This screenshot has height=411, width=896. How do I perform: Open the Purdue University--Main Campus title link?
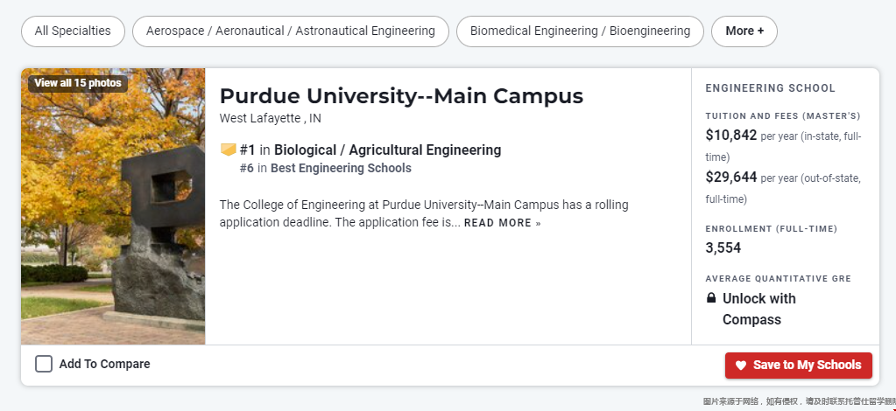401,96
